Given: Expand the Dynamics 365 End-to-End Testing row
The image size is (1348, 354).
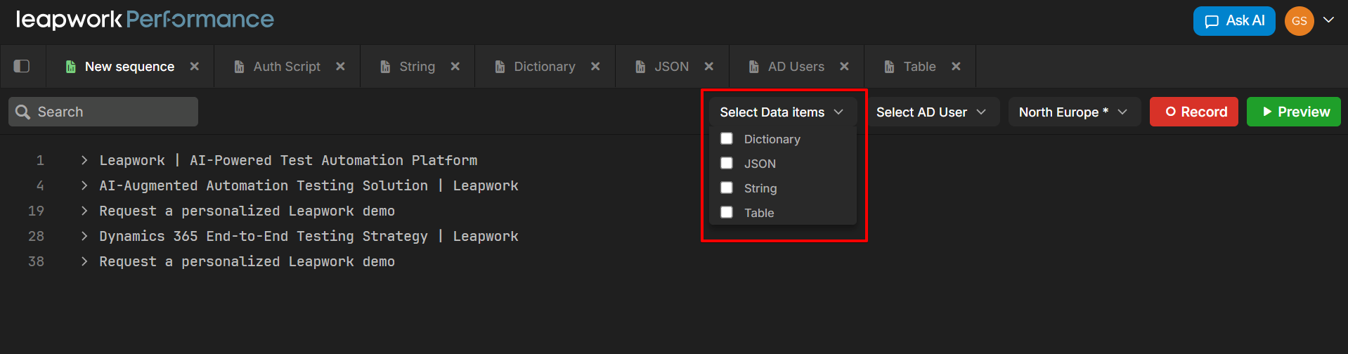Looking at the screenshot, I should click(84, 237).
